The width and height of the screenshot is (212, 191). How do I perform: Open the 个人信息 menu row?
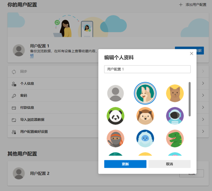coord(53,84)
